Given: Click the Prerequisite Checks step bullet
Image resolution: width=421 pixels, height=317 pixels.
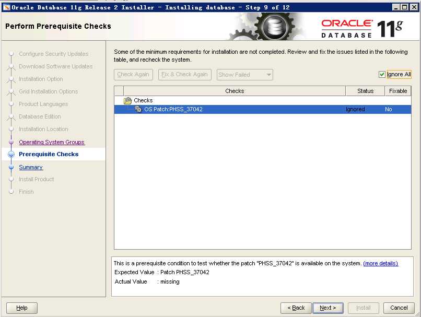Looking at the screenshot, I should click(11, 155).
